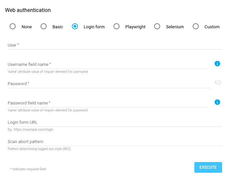Click the 'Custom' option label text
Screen dimensions: 228x179
pyautogui.click(x=212, y=27)
